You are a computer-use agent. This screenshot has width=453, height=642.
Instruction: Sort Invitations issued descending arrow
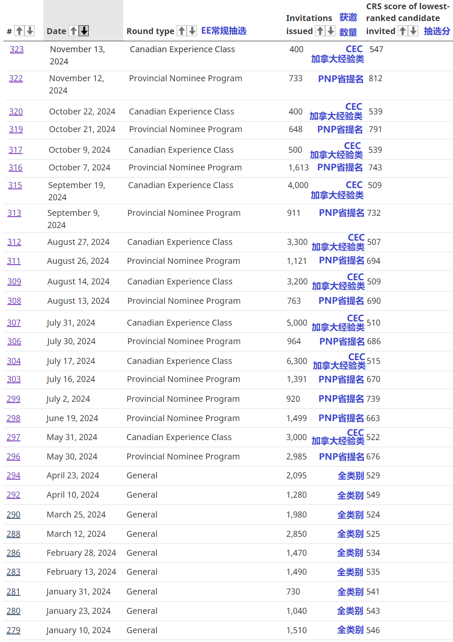[x=331, y=31]
